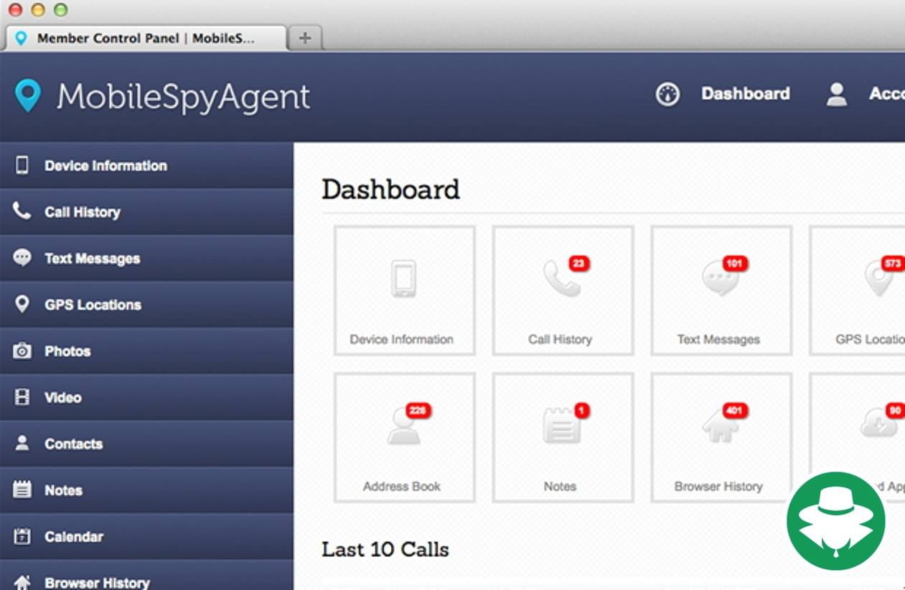This screenshot has height=590, width=905.
Task: Open a new browser tab
Action: pos(305,37)
